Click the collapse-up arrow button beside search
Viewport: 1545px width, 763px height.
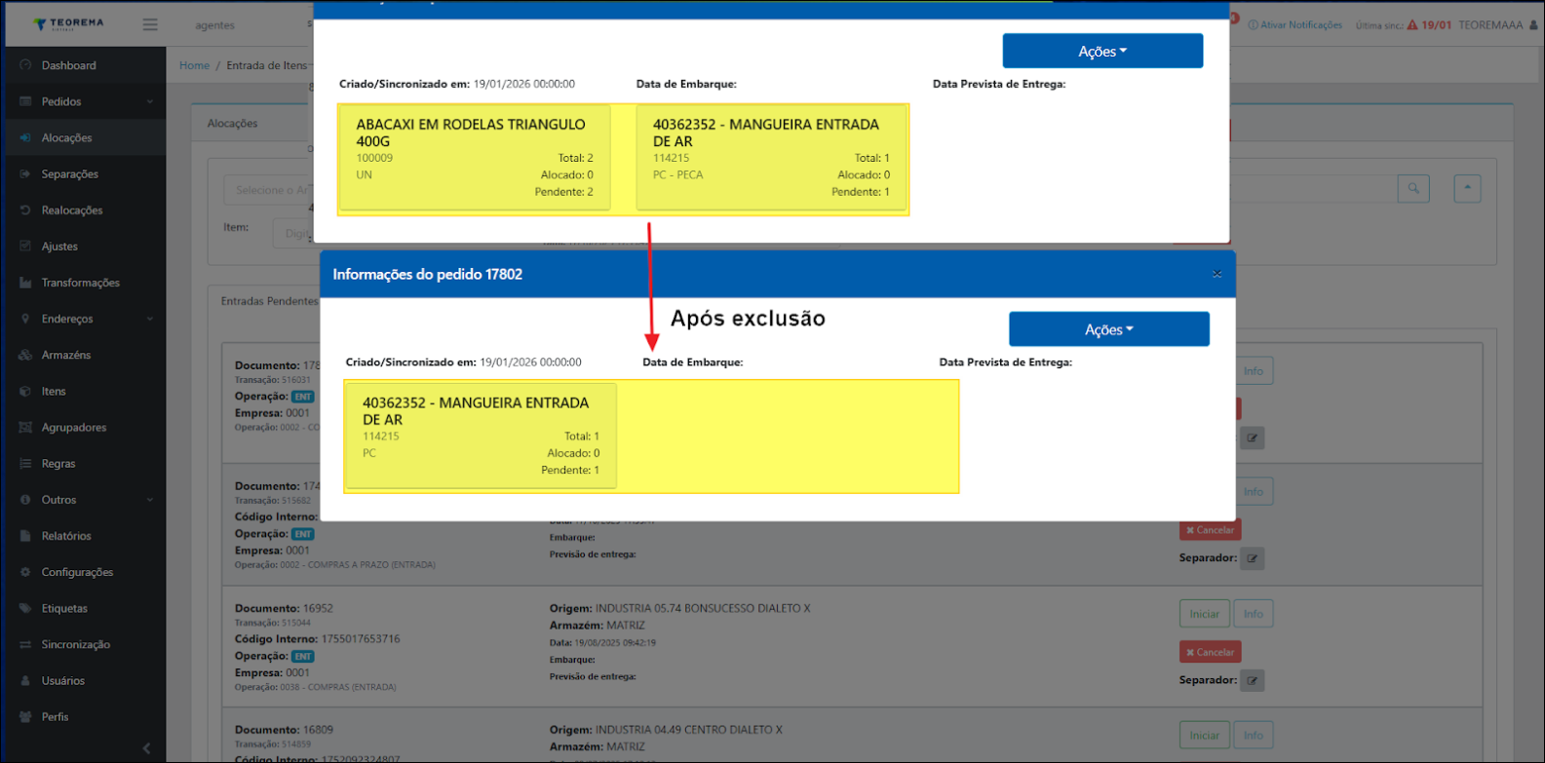[1467, 189]
